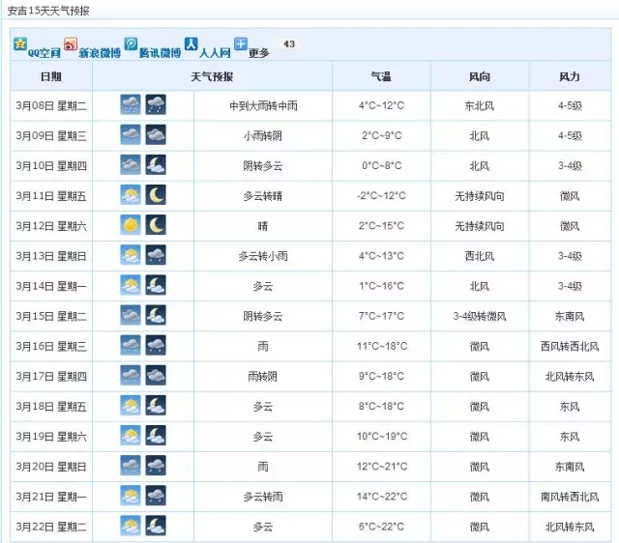Select the date cell 3月22日 星期二

point(51,527)
